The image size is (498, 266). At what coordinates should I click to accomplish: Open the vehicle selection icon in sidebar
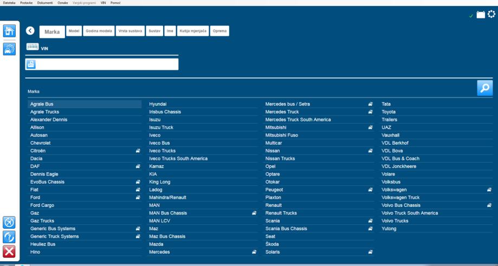(9, 49)
